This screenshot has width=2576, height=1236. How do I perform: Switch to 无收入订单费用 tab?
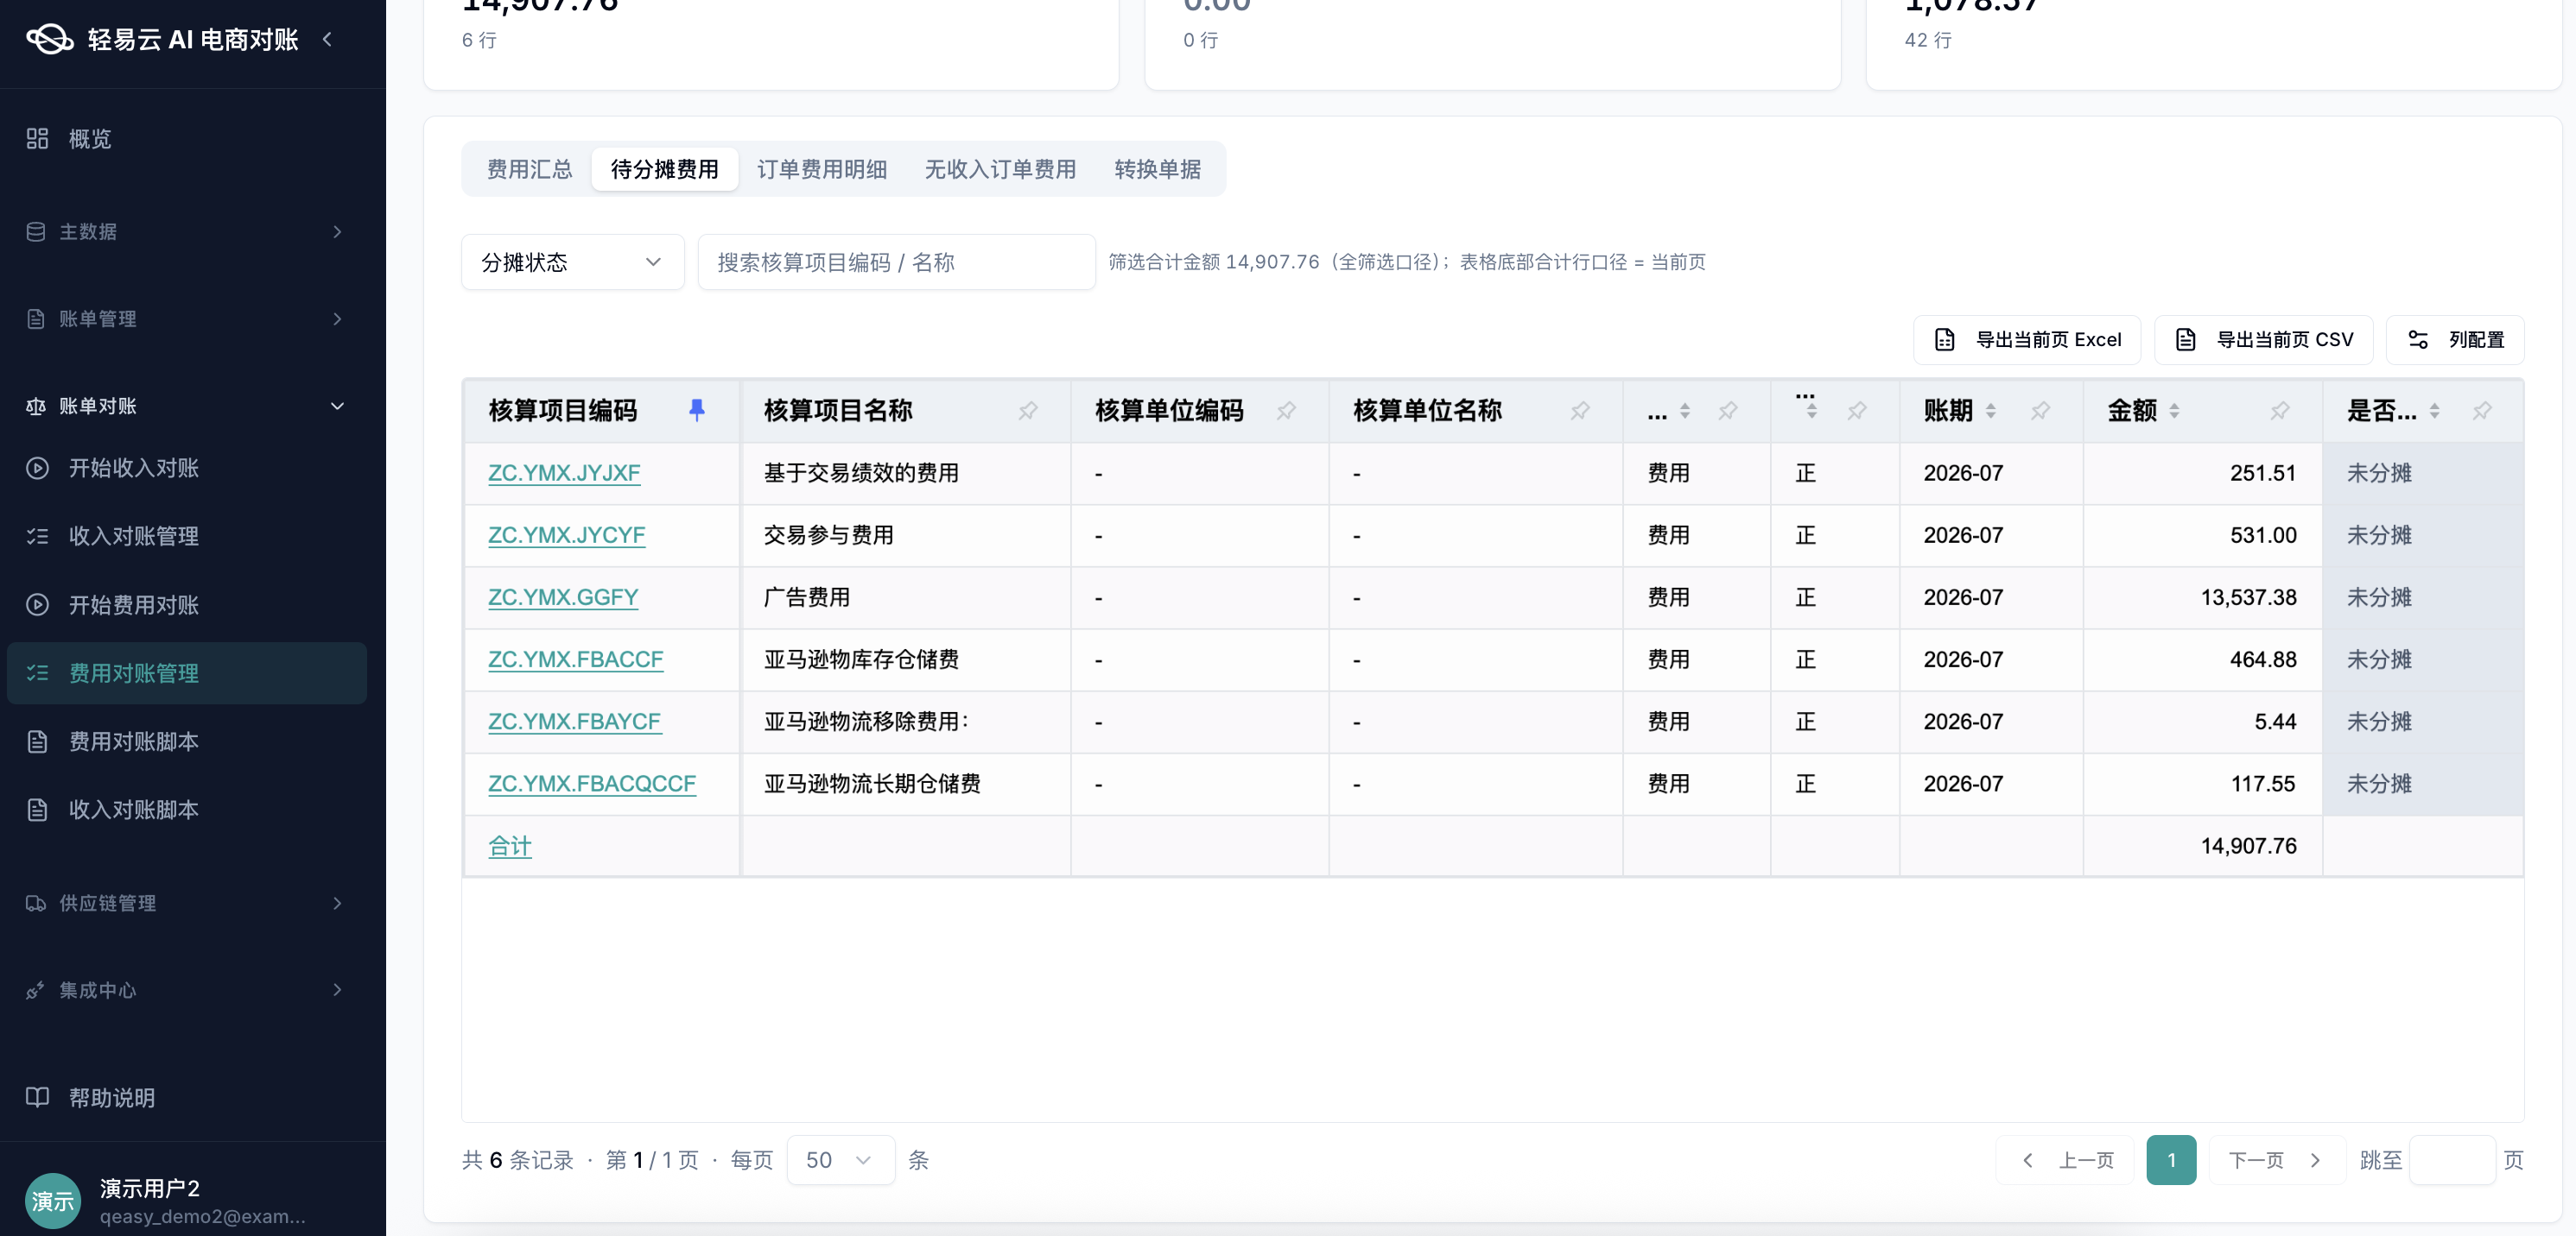click(x=1000, y=169)
